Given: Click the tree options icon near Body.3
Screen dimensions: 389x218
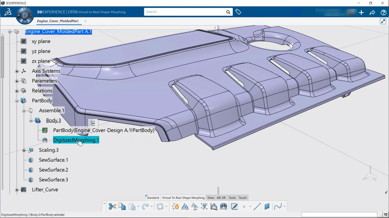Looking at the screenshot, I should tap(93, 123).
